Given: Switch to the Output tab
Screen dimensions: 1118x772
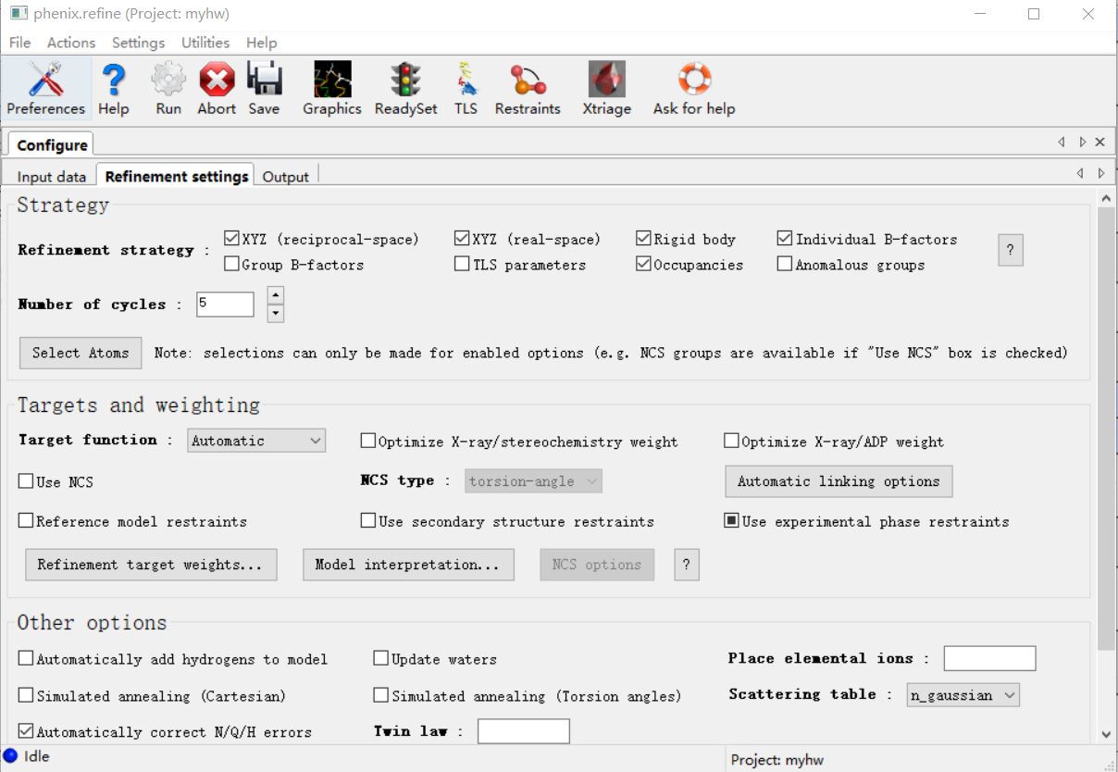Looking at the screenshot, I should [x=286, y=177].
